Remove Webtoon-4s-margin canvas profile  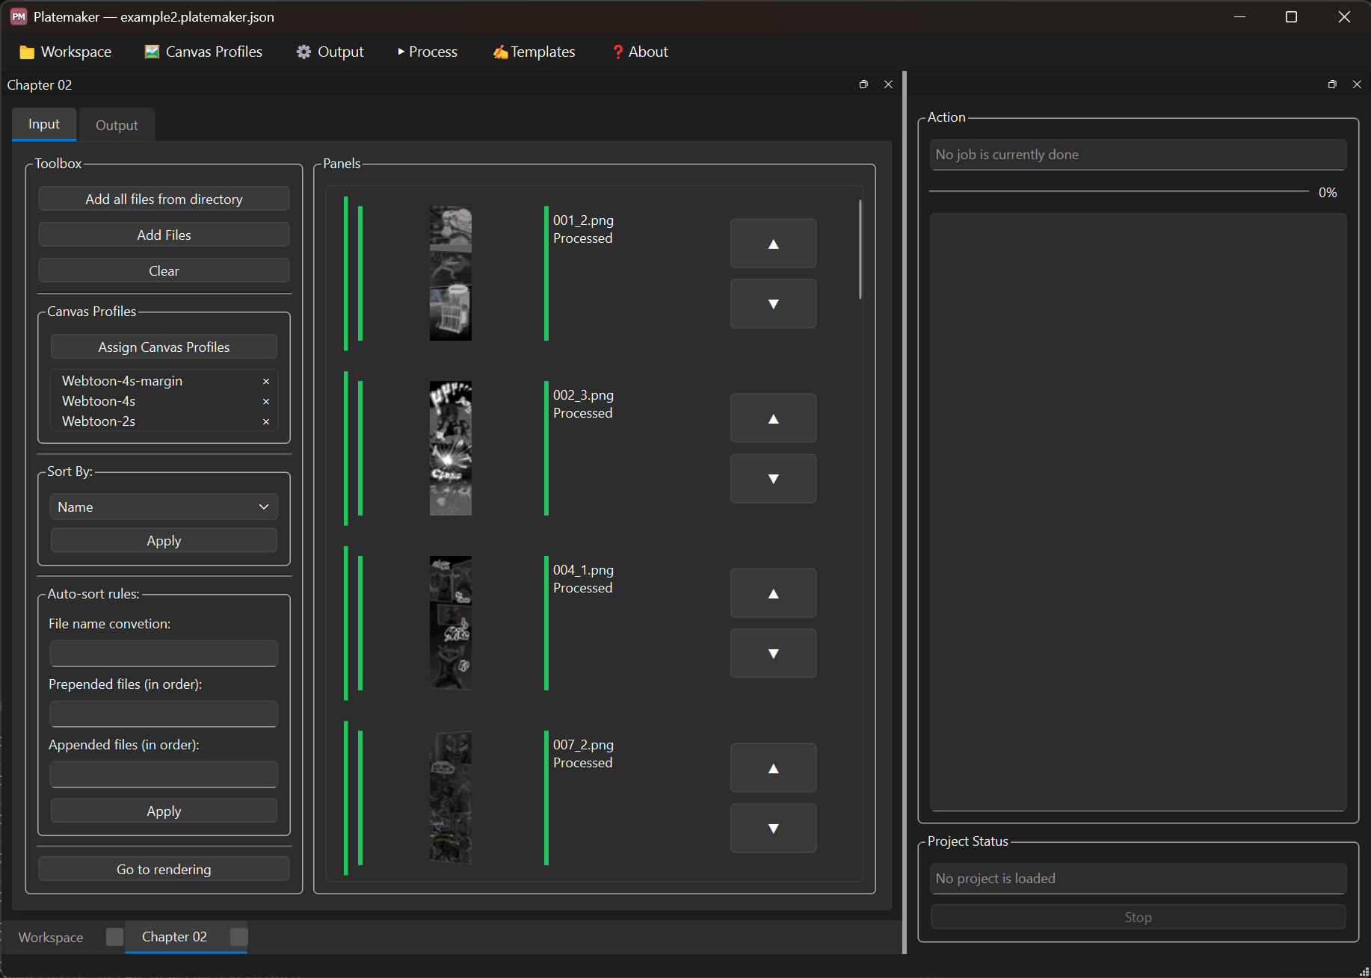(266, 381)
